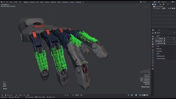Open the Render properties tab
The width and height of the screenshot is (176, 99).
[153, 37]
